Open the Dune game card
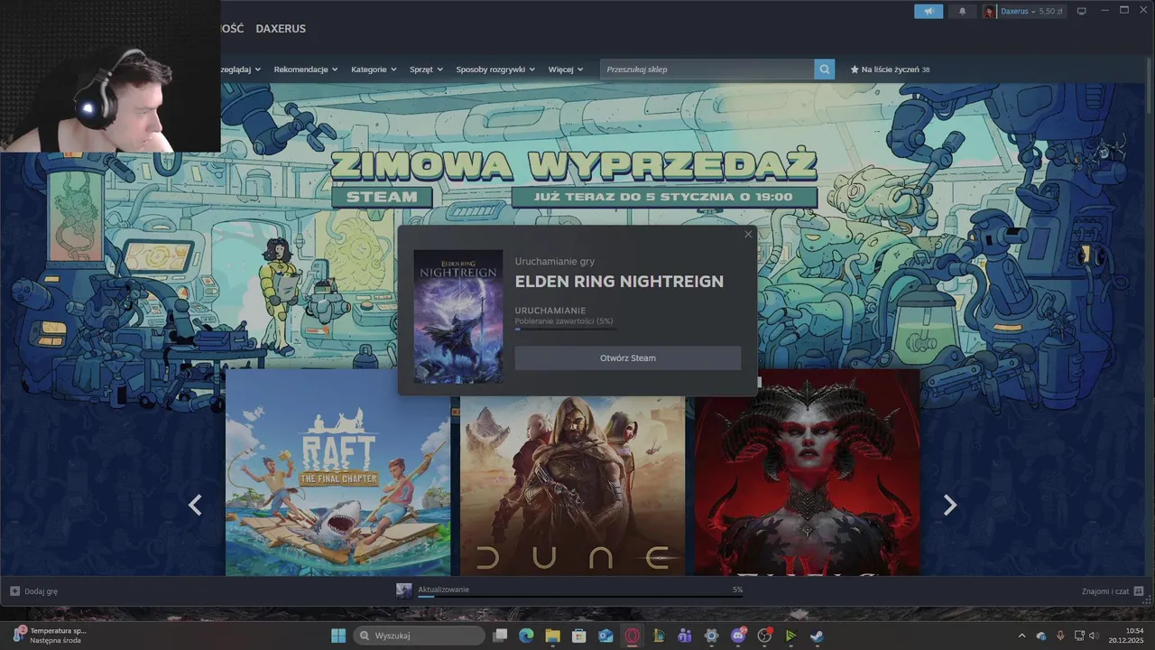This screenshot has height=650, width=1155. point(572,486)
